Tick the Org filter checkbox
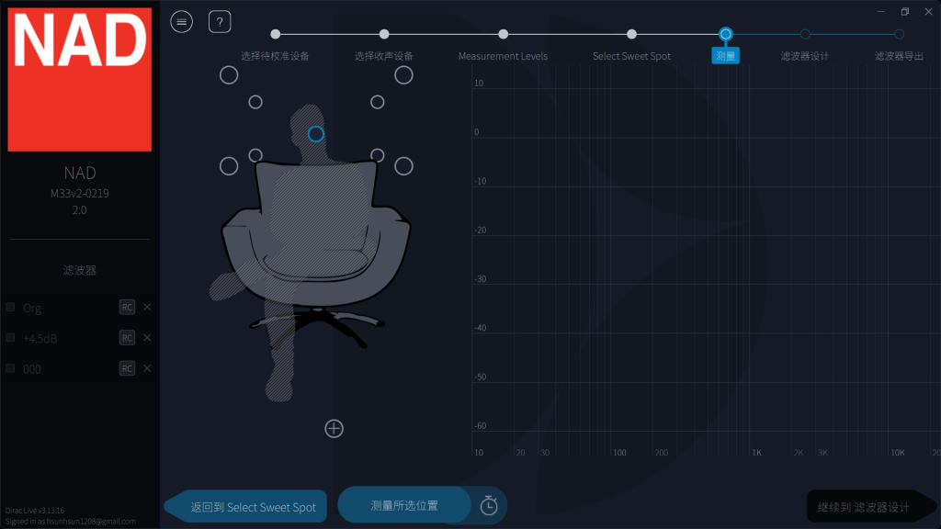 click(x=10, y=307)
